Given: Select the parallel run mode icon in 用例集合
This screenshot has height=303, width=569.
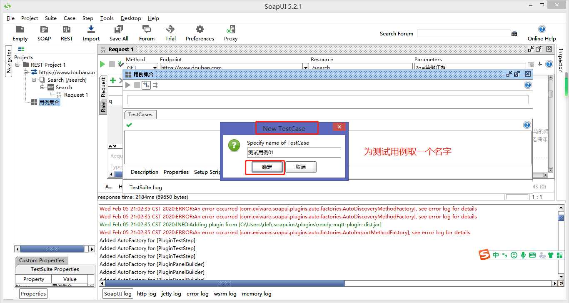Looking at the screenshot, I should coord(155,85).
